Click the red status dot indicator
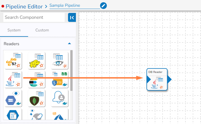The image size is (201, 124). tap(3, 6)
